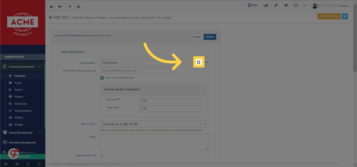Expand the Tenant Management section

coord(22,132)
